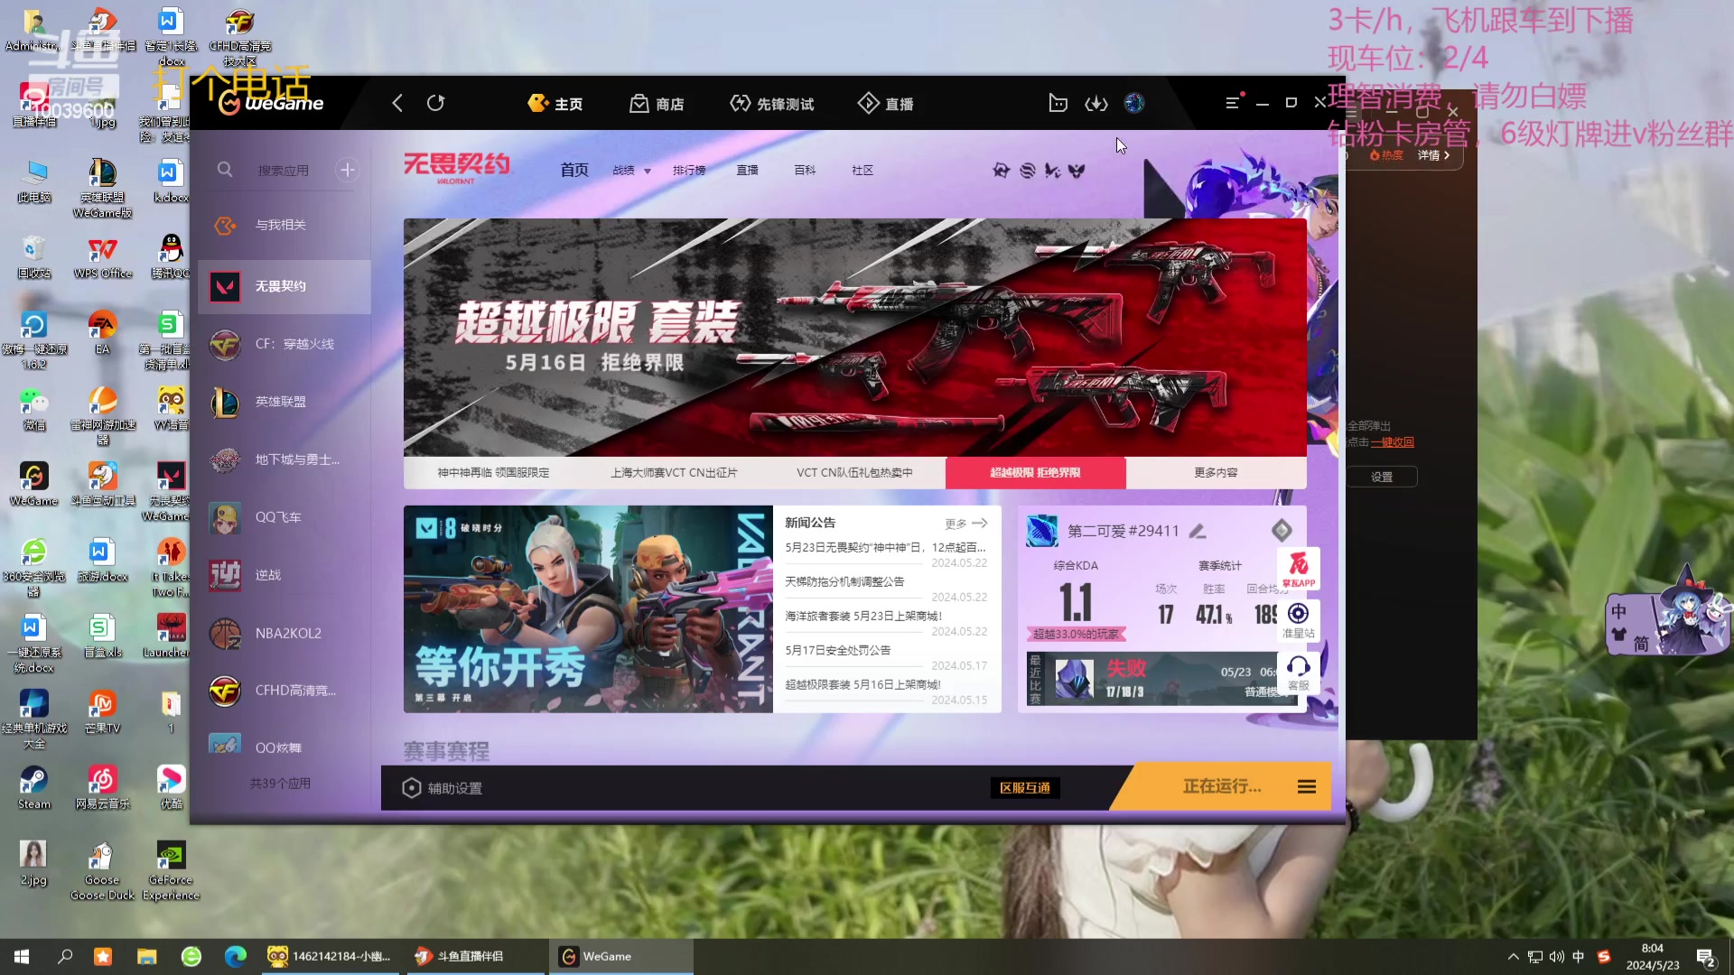Refresh the WeGame page
The width and height of the screenshot is (1734, 975).
pos(436,103)
